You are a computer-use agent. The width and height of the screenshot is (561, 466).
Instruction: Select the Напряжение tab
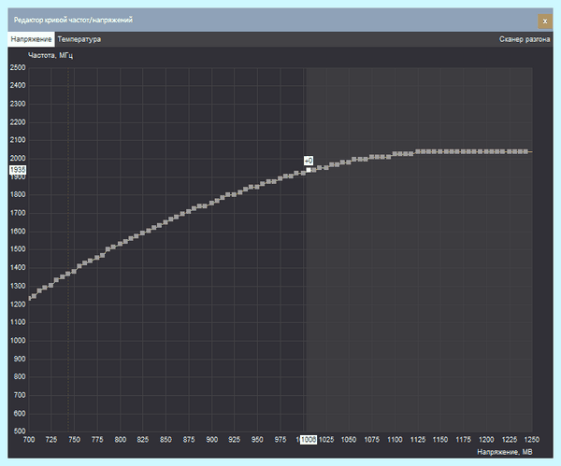click(31, 39)
